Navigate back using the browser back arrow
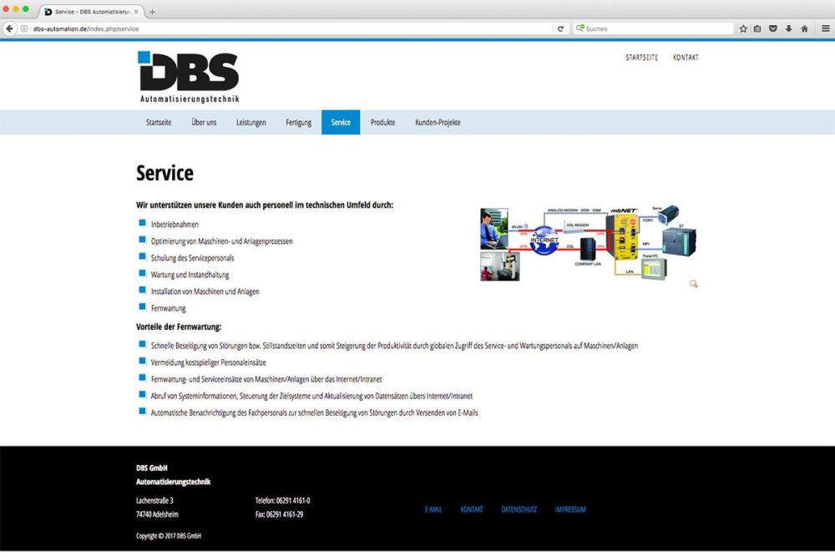The image size is (835, 557). coord(8,28)
